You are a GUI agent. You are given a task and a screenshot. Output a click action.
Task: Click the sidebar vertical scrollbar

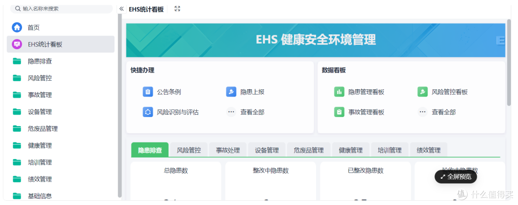119,105
